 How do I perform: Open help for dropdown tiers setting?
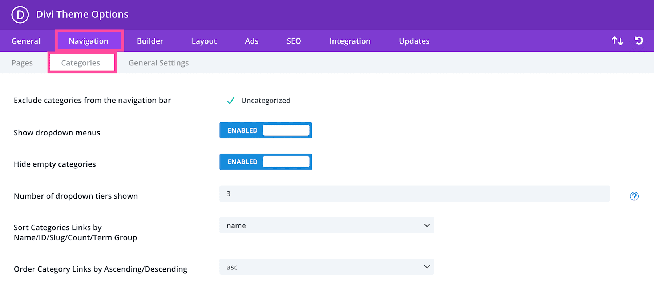[x=634, y=196]
